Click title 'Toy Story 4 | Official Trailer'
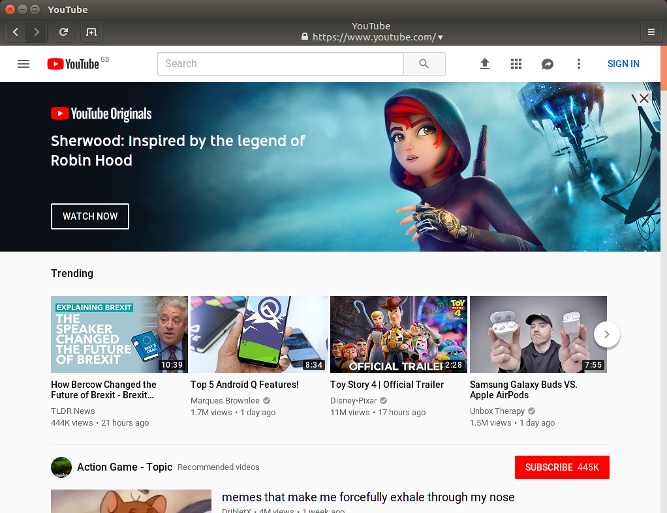The image size is (667, 513). click(386, 385)
